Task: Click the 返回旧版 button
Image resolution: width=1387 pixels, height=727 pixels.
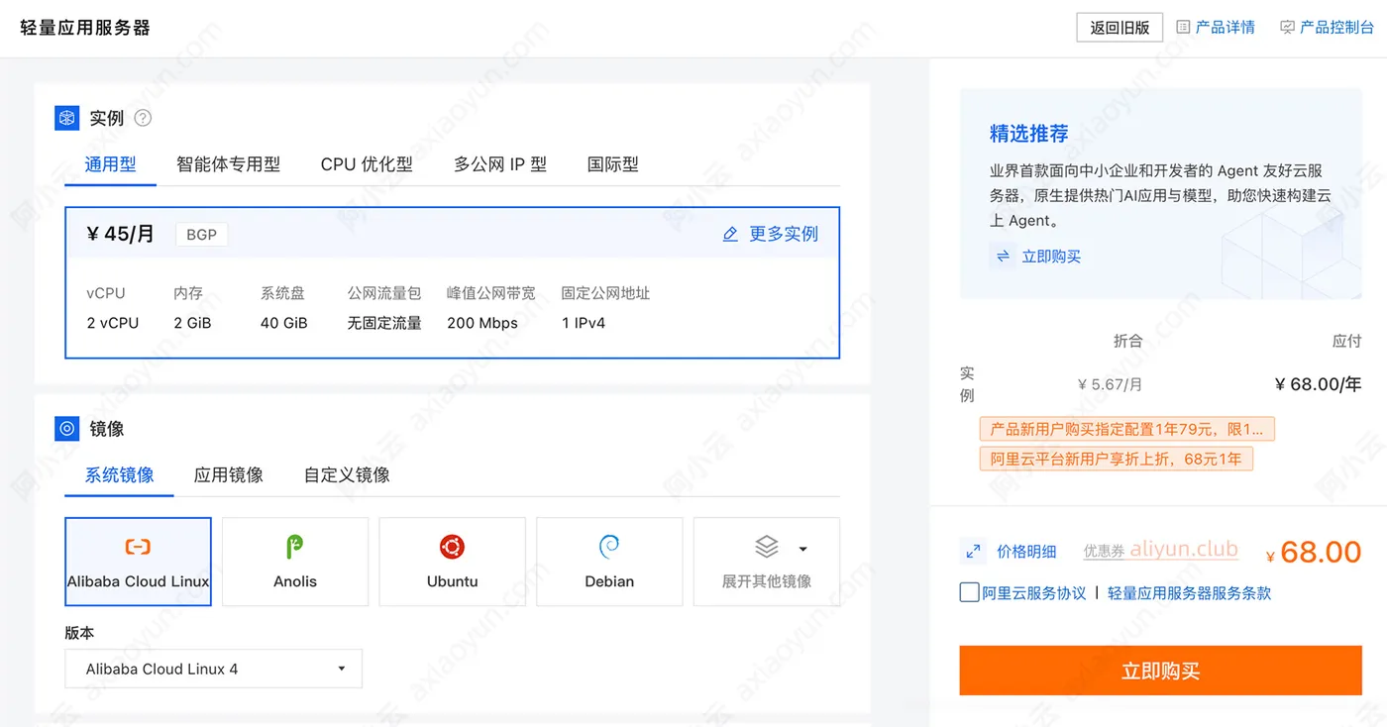Action: tap(1120, 28)
